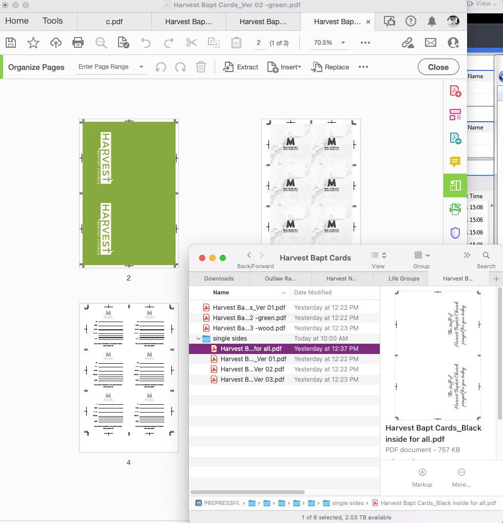Screen dimensions: 503x523
Task: Expand Finder toolbar overflow chevrons
Action: [x=467, y=255]
